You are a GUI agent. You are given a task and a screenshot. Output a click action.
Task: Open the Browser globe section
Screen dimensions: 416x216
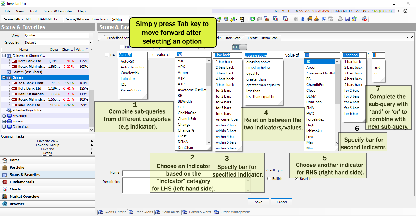coord(17,204)
